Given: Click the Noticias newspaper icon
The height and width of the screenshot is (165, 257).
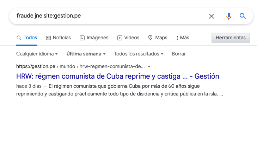Looking at the screenshot, I should point(48,38).
